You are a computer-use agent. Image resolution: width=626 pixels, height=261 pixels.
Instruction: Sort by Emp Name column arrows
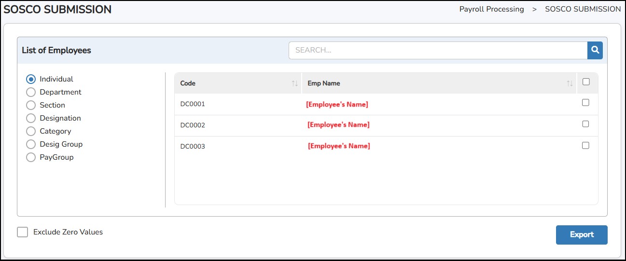(570, 83)
